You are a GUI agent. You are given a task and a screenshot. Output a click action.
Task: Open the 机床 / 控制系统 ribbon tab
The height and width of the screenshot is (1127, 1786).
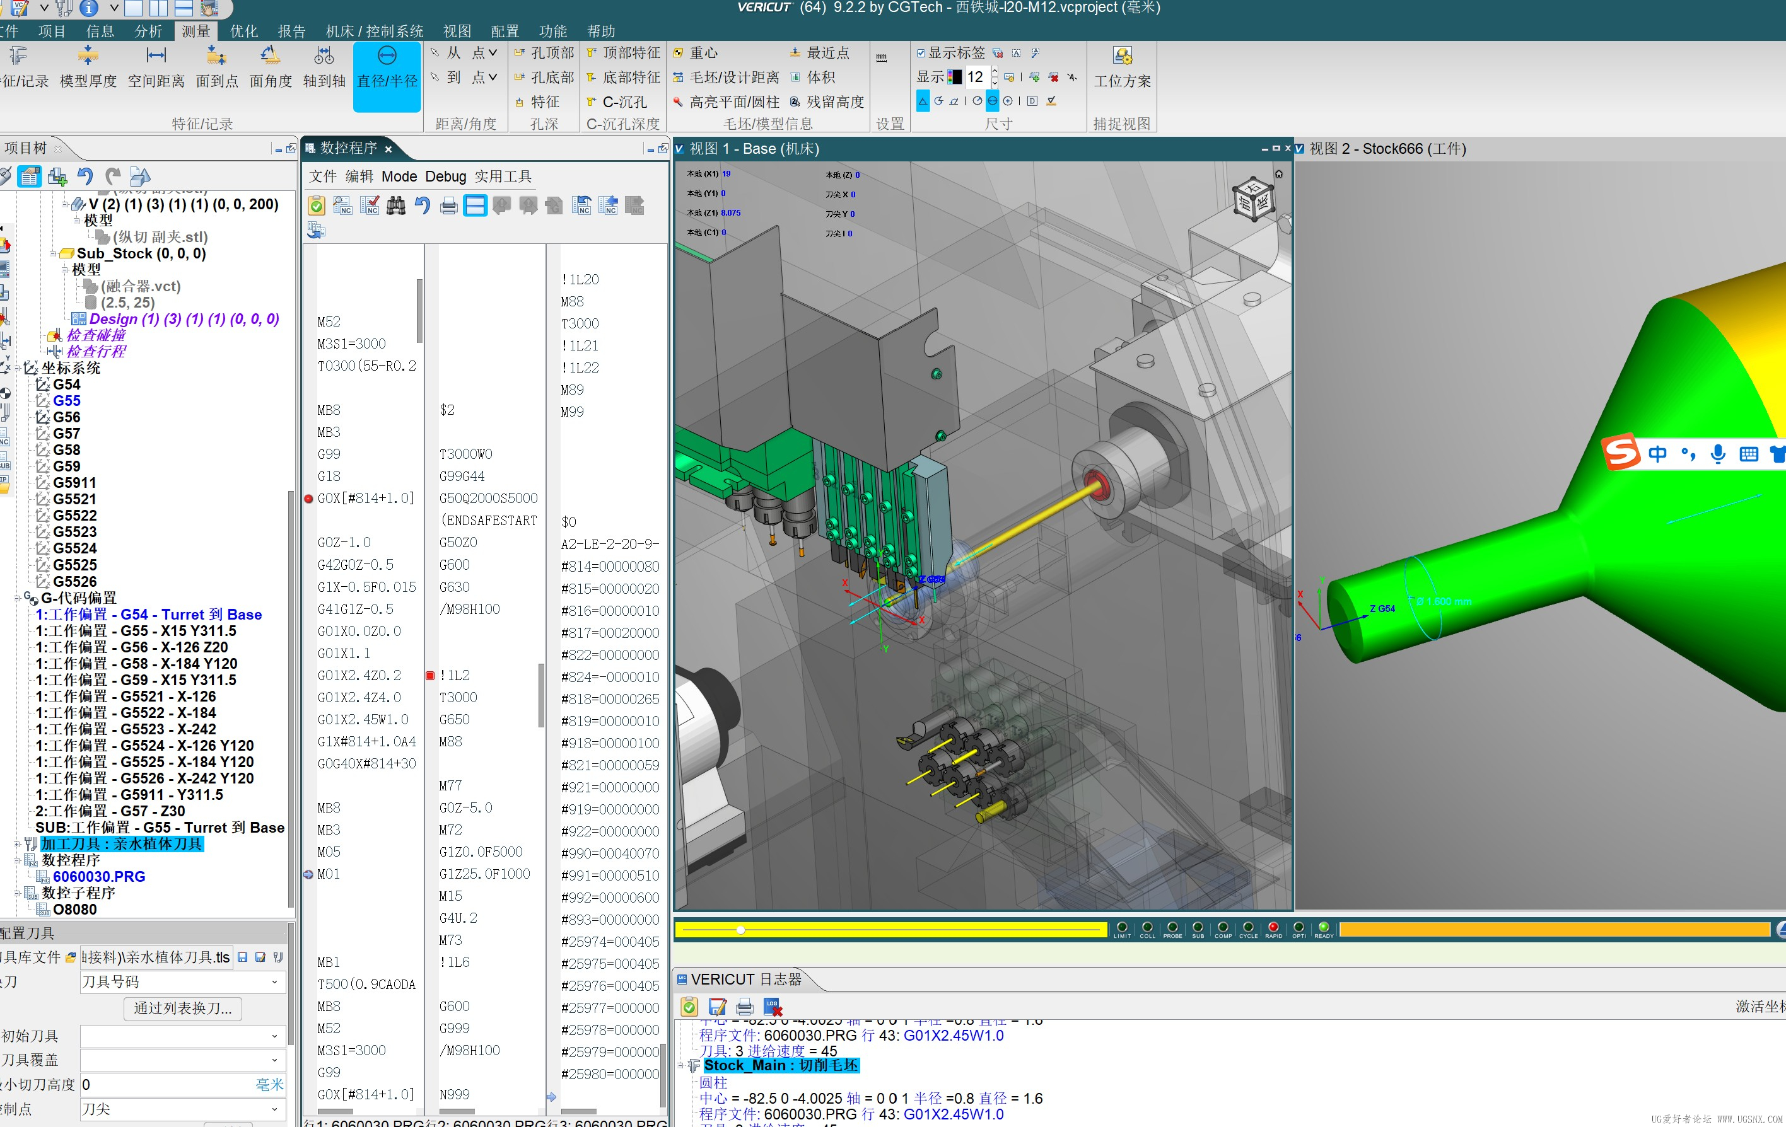tap(375, 31)
